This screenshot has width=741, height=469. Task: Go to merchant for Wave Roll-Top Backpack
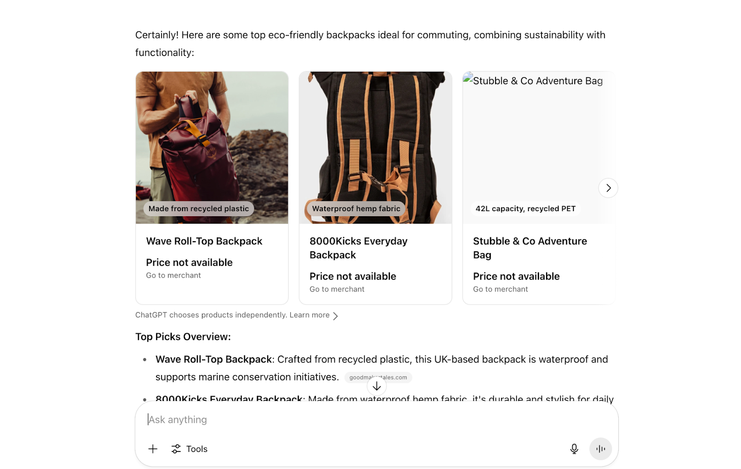click(x=173, y=275)
